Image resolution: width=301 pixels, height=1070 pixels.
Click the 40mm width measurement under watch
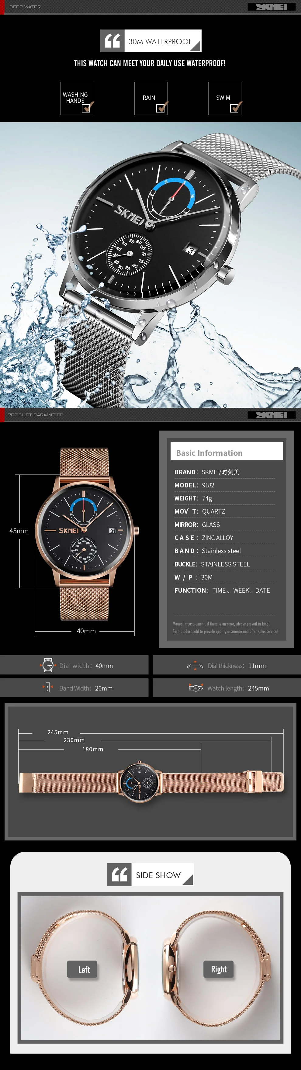86,631
